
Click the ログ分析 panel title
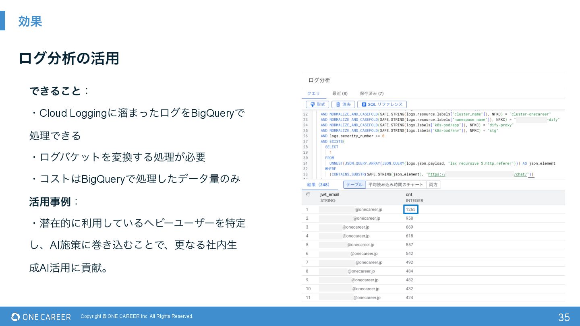coord(319,80)
